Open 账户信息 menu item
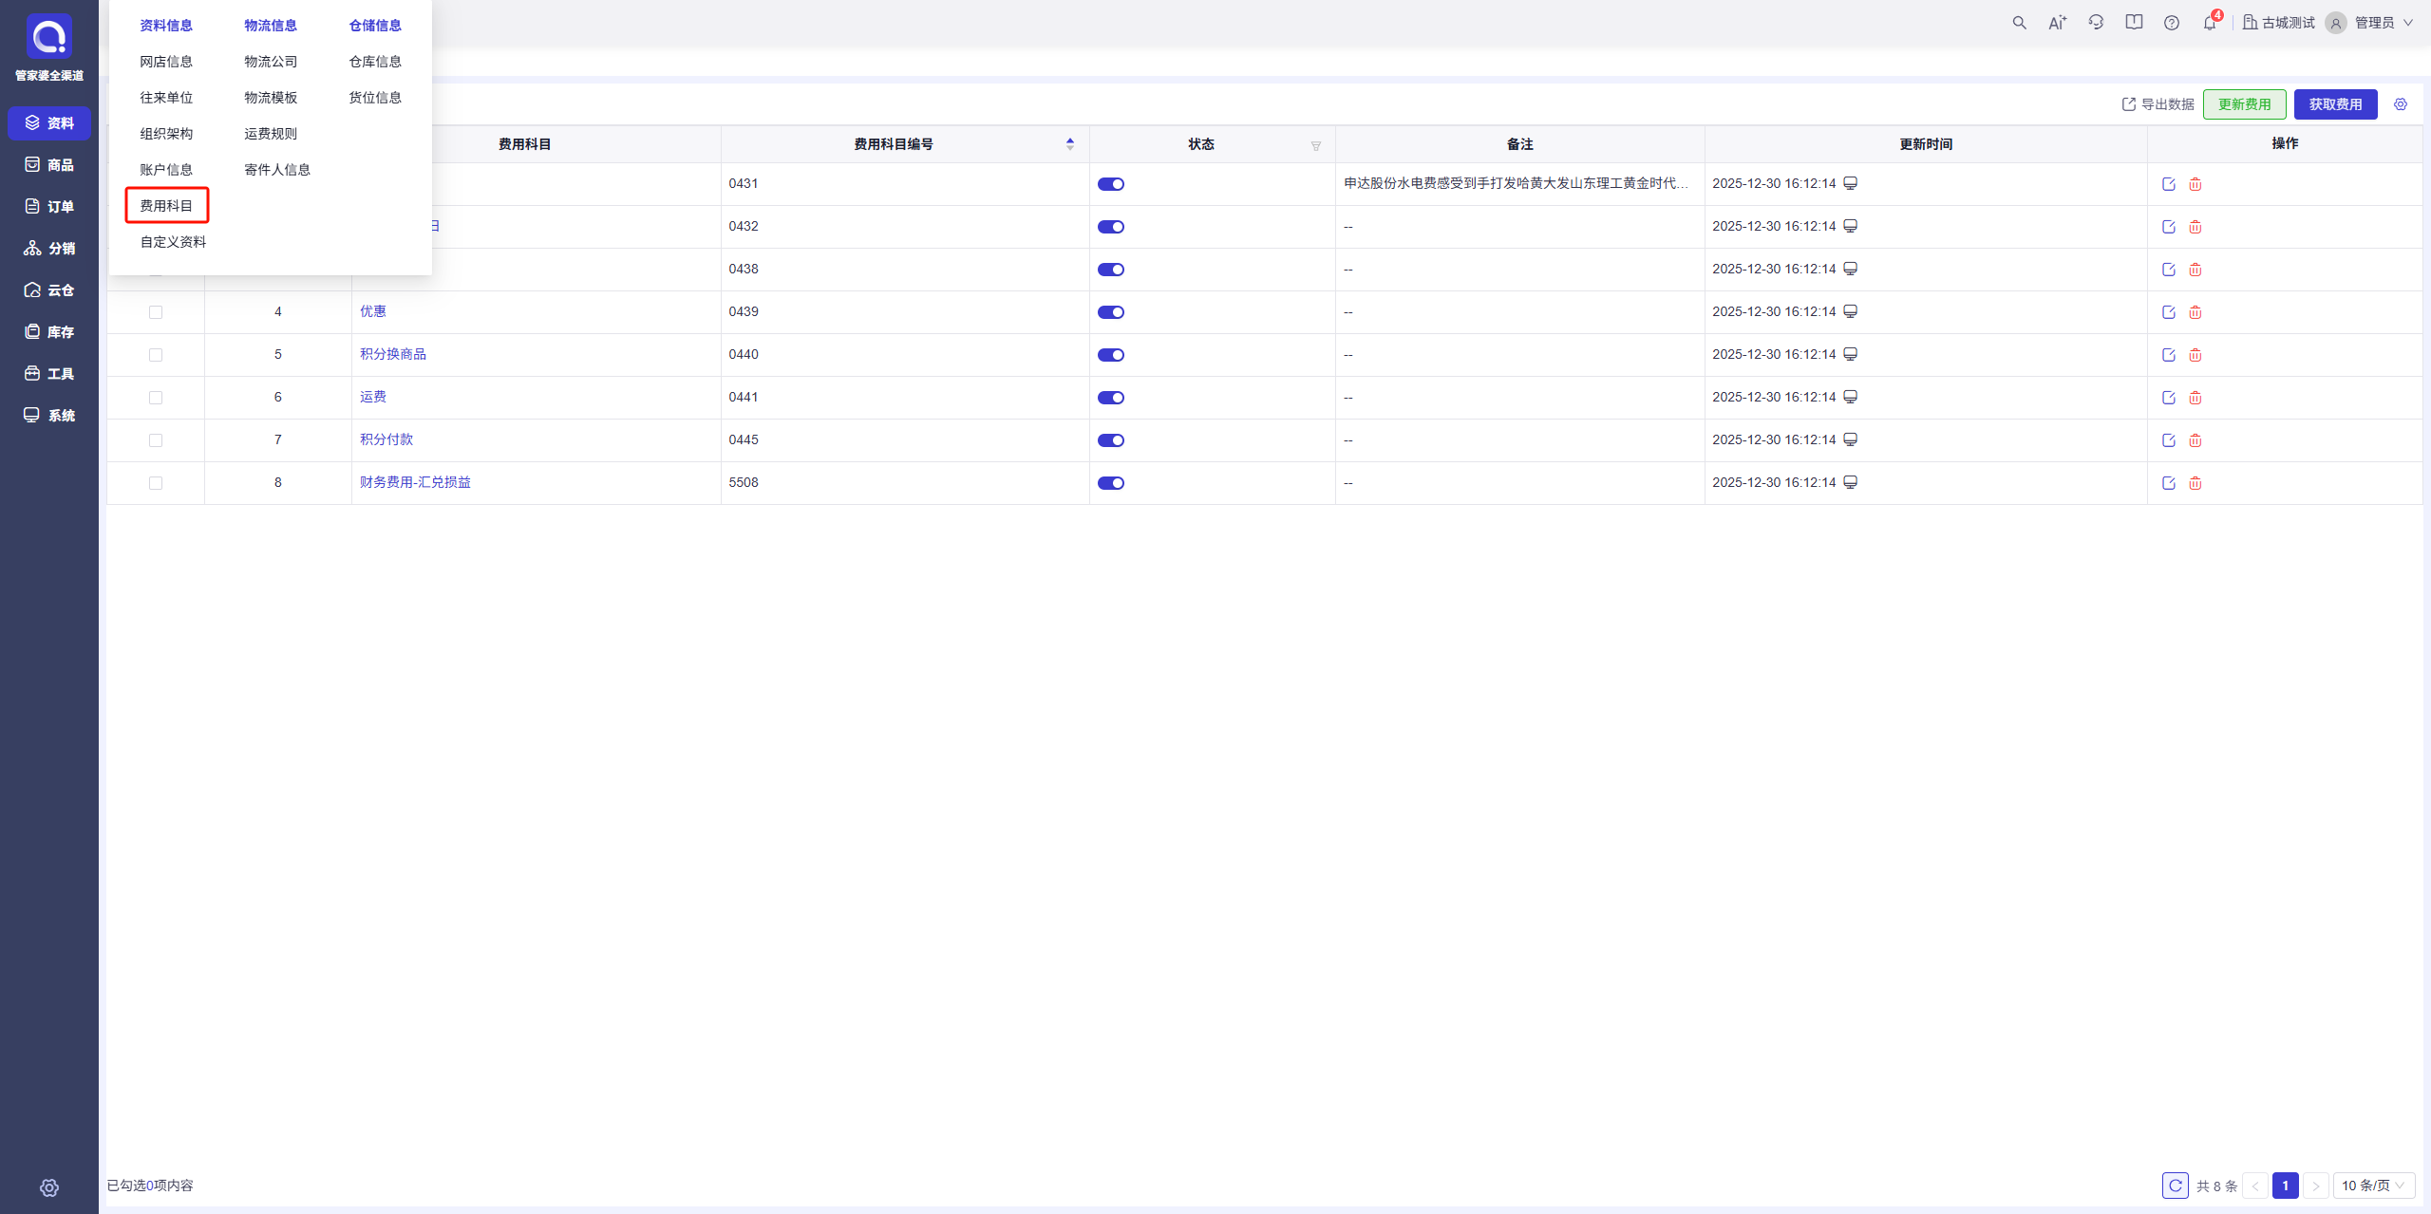 [166, 170]
